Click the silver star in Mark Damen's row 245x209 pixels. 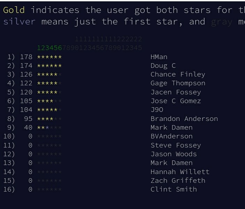click(47, 128)
